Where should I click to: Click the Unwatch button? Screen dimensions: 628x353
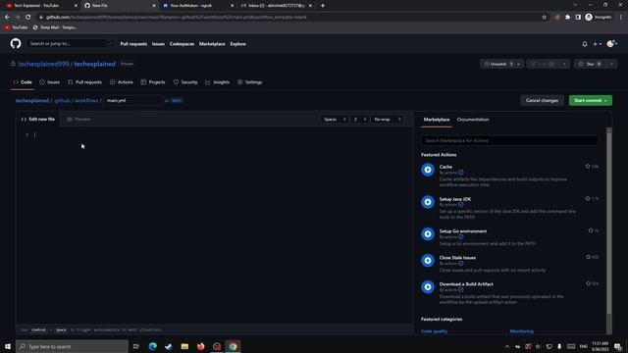[497, 64]
